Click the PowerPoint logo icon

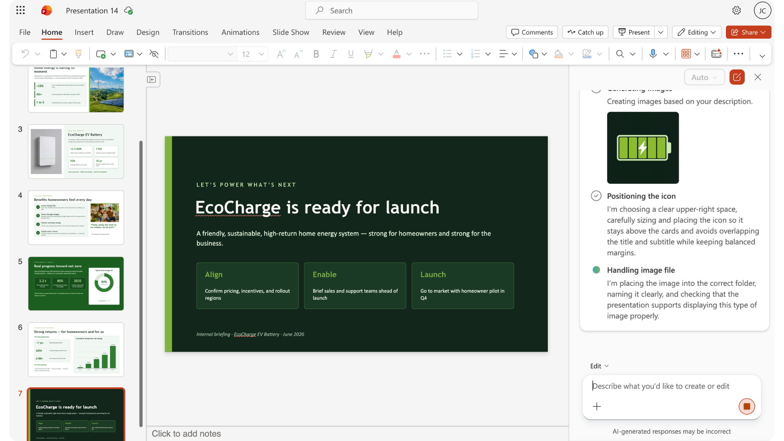(47, 10)
